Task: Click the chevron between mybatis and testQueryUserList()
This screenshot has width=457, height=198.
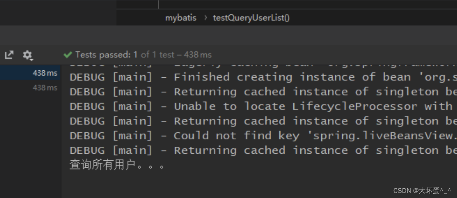Action: pos(205,18)
